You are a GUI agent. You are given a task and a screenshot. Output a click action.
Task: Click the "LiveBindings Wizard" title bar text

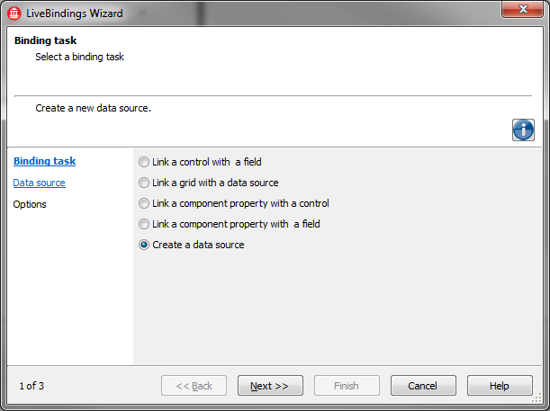click(76, 13)
